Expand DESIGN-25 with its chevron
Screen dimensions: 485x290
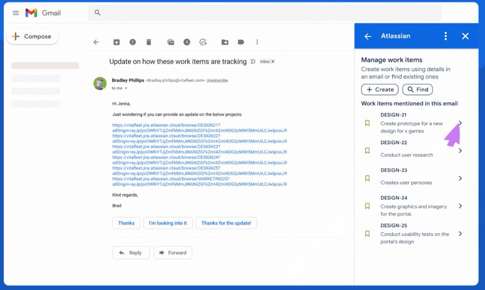(x=460, y=233)
